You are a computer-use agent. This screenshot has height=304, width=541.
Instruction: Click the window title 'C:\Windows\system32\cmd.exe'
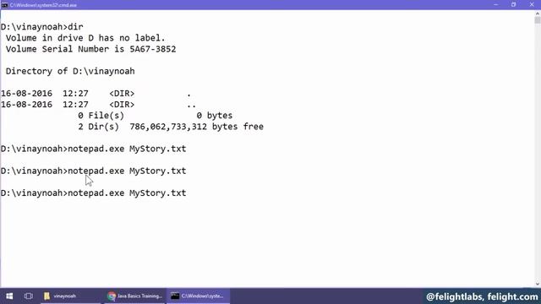click(x=43, y=5)
